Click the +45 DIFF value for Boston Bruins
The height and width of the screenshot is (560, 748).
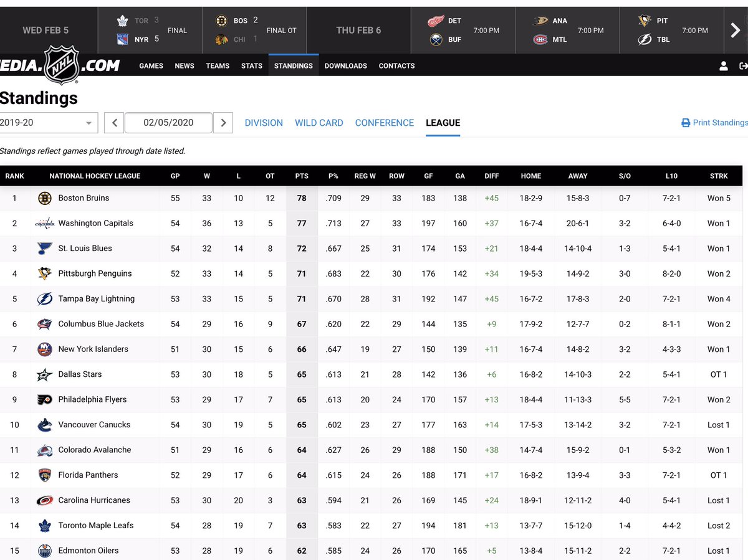click(x=492, y=198)
